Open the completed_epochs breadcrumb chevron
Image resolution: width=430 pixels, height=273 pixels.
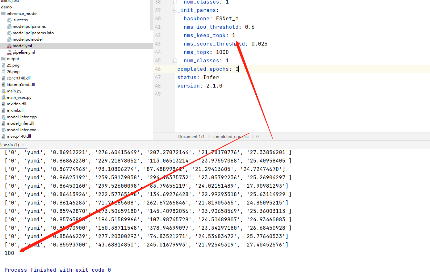pos(253,136)
